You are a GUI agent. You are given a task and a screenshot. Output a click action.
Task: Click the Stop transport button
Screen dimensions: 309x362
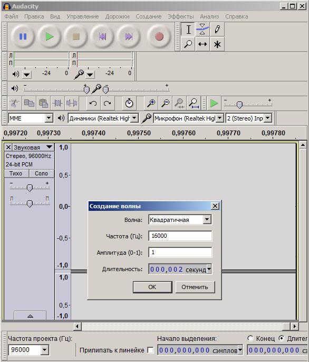76,36
